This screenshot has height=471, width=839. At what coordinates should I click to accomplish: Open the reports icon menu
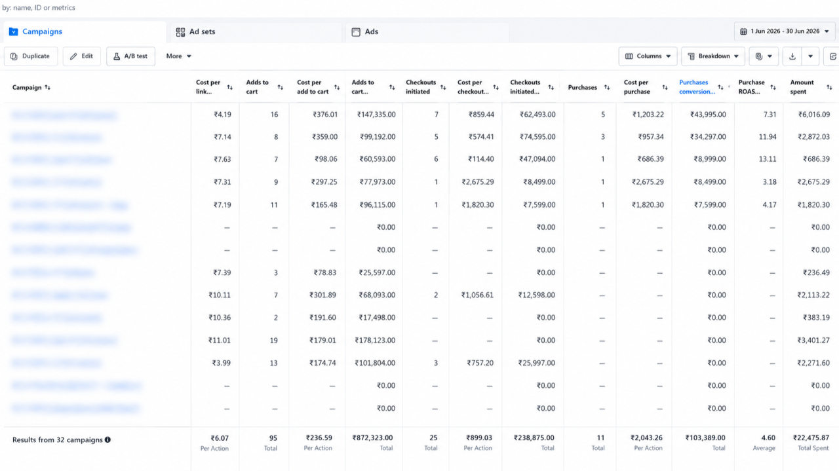764,56
